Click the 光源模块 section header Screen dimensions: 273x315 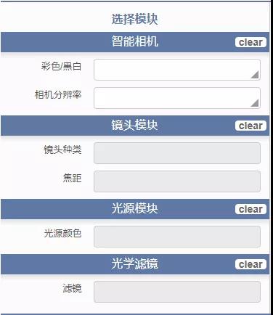[135, 209]
